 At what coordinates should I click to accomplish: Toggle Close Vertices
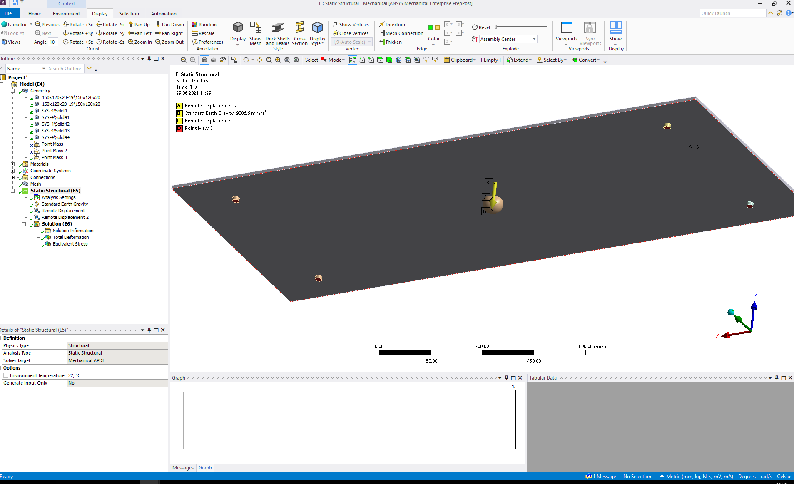tap(351, 33)
